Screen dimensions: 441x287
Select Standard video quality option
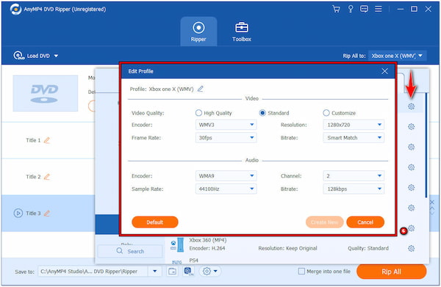click(x=274, y=113)
